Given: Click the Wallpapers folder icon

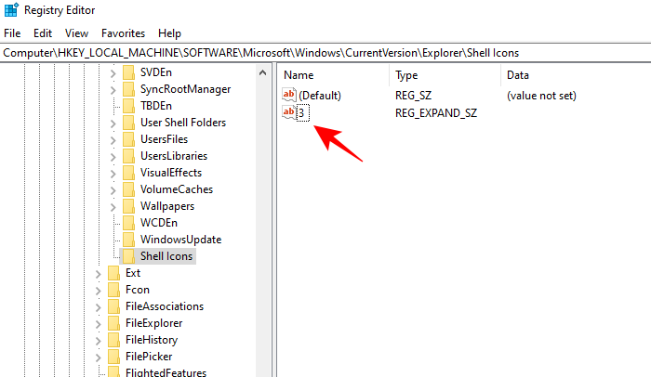Looking at the screenshot, I should (128, 206).
